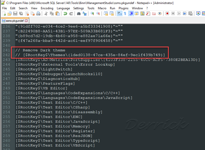Click line number 242 in the margin
205x150 pixels.
(x=6, y=55)
